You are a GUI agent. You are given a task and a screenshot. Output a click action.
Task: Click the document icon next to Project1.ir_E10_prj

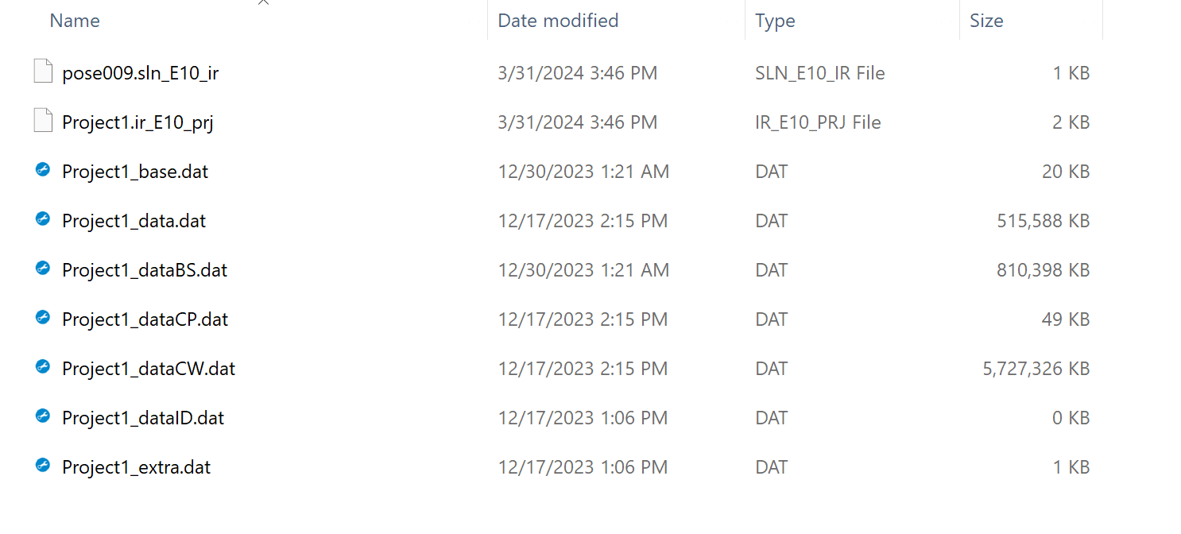point(43,120)
